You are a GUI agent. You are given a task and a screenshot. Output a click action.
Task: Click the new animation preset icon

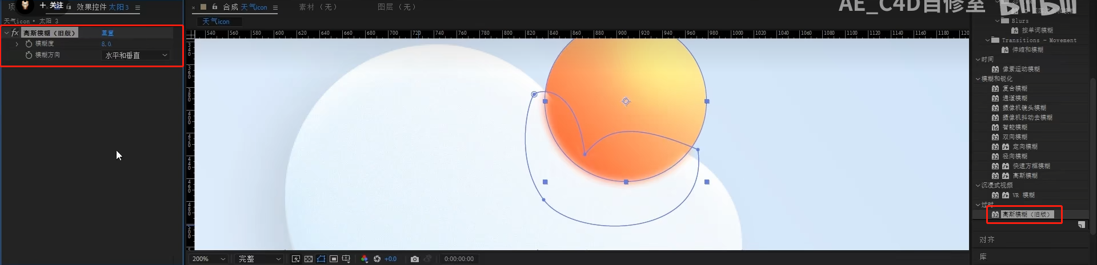1082,225
